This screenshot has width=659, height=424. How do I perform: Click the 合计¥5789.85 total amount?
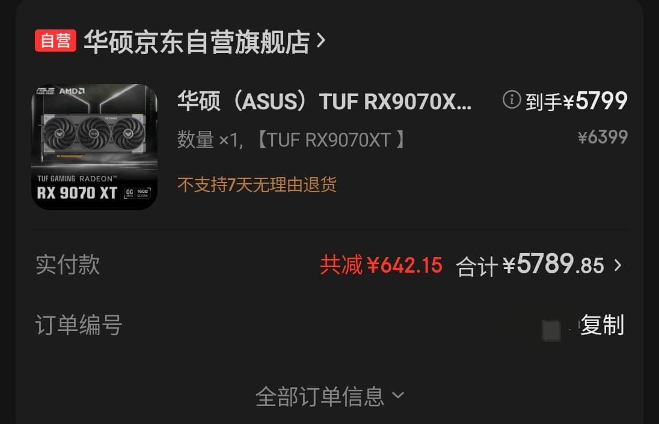(530, 265)
